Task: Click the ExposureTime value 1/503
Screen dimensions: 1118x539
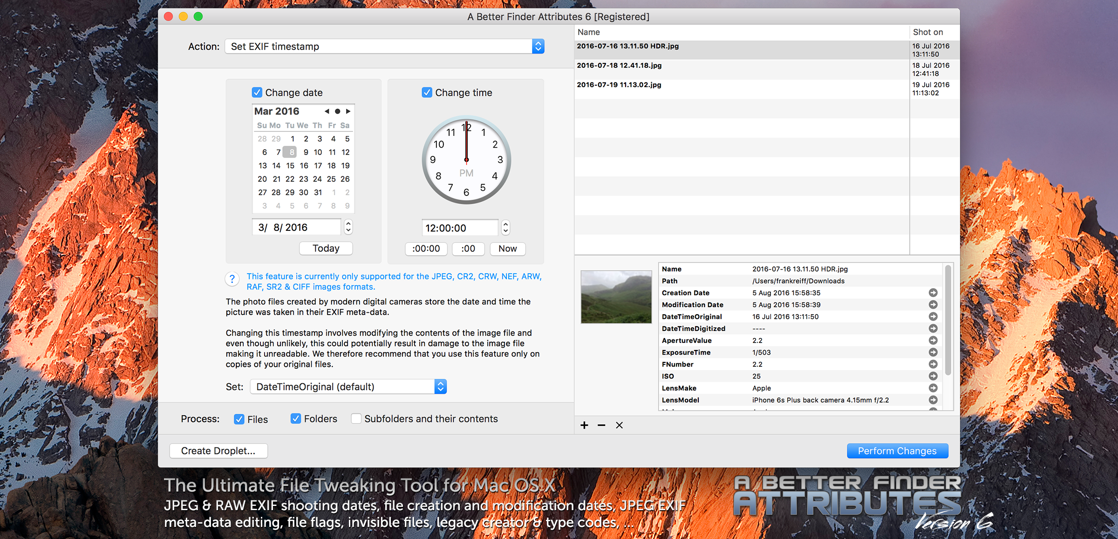Action: pyautogui.click(x=761, y=352)
